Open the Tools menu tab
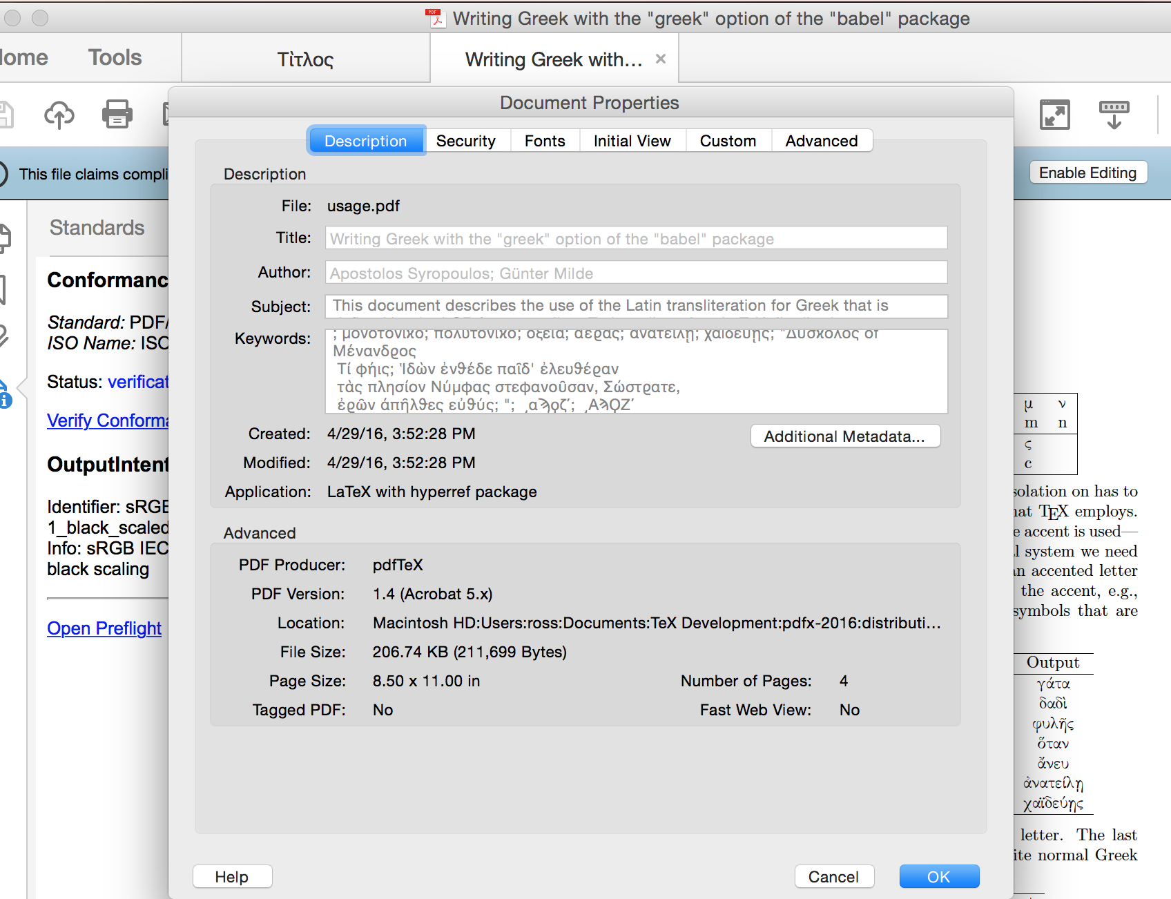Viewport: 1171px width, 899px height. (x=115, y=58)
